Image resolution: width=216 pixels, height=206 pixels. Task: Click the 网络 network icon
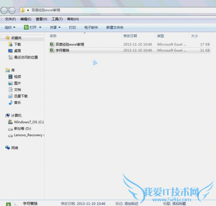point(7,147)
